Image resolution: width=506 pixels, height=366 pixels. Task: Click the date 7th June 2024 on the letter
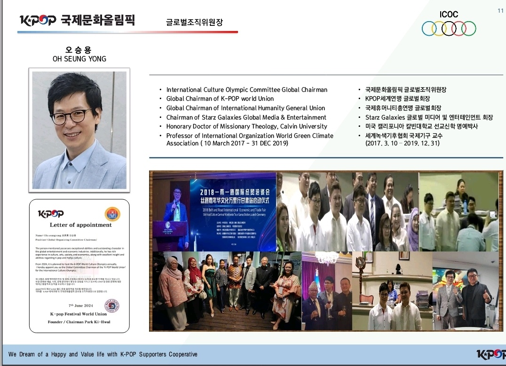point(81,305)
